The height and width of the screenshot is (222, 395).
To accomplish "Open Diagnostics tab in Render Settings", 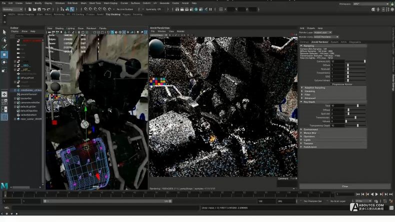I will (355, 42).
